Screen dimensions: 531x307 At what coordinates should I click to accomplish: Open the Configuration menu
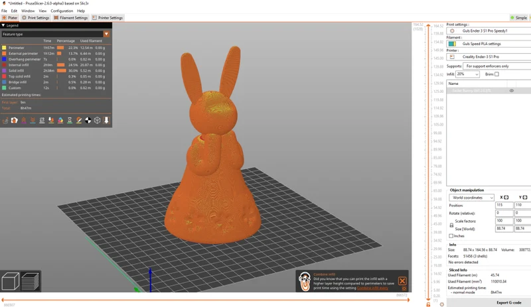click(x=62, y=11)
